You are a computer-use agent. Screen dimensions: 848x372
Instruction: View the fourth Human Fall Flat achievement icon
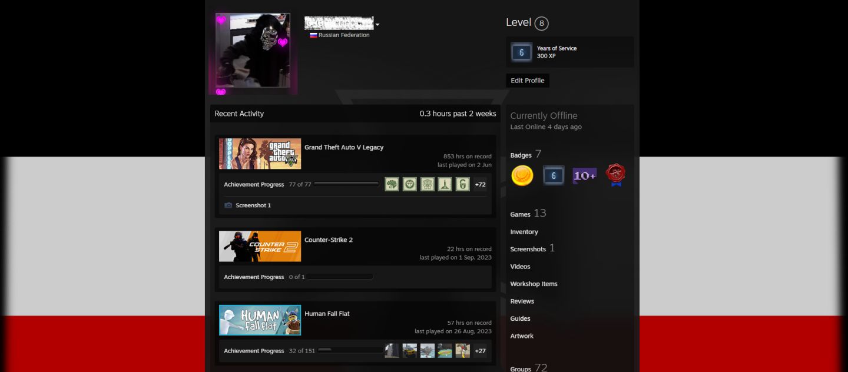[445, 351]
